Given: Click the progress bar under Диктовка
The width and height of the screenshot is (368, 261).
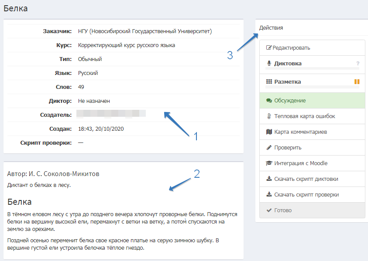Looking at the screenshot, I should click(x=312, y=69).
